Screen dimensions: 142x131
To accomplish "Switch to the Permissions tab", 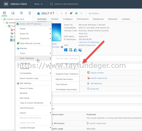I will 82,19.
